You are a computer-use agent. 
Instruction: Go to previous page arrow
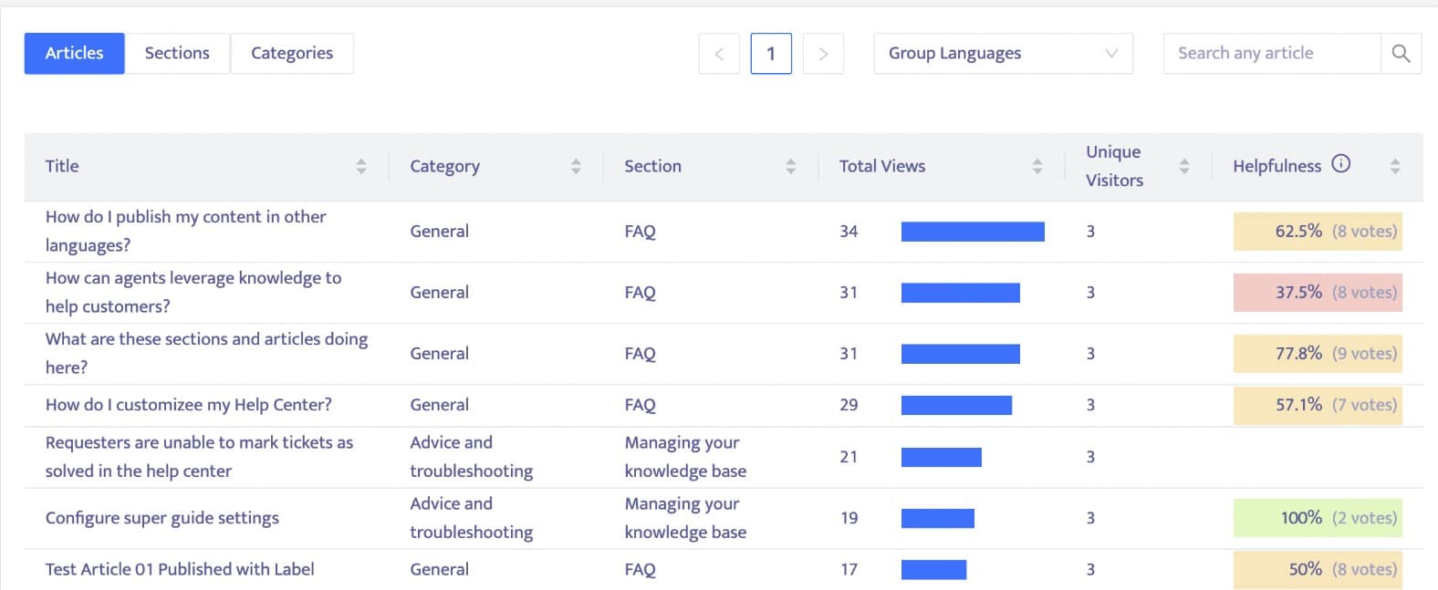(x=719, y=54)
